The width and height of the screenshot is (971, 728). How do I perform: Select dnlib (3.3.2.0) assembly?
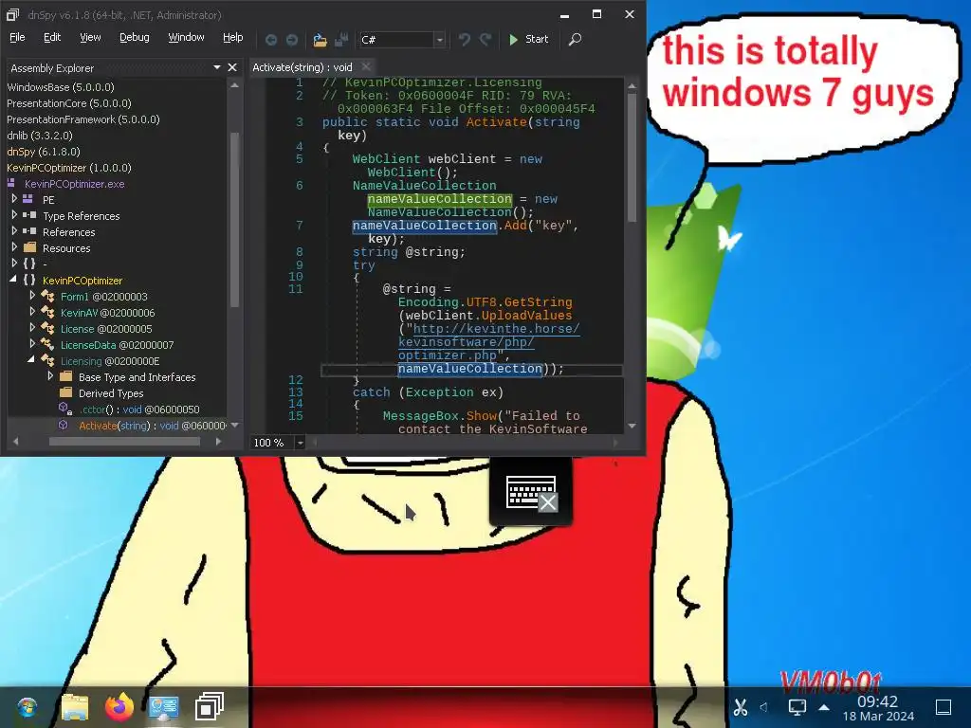40,136
